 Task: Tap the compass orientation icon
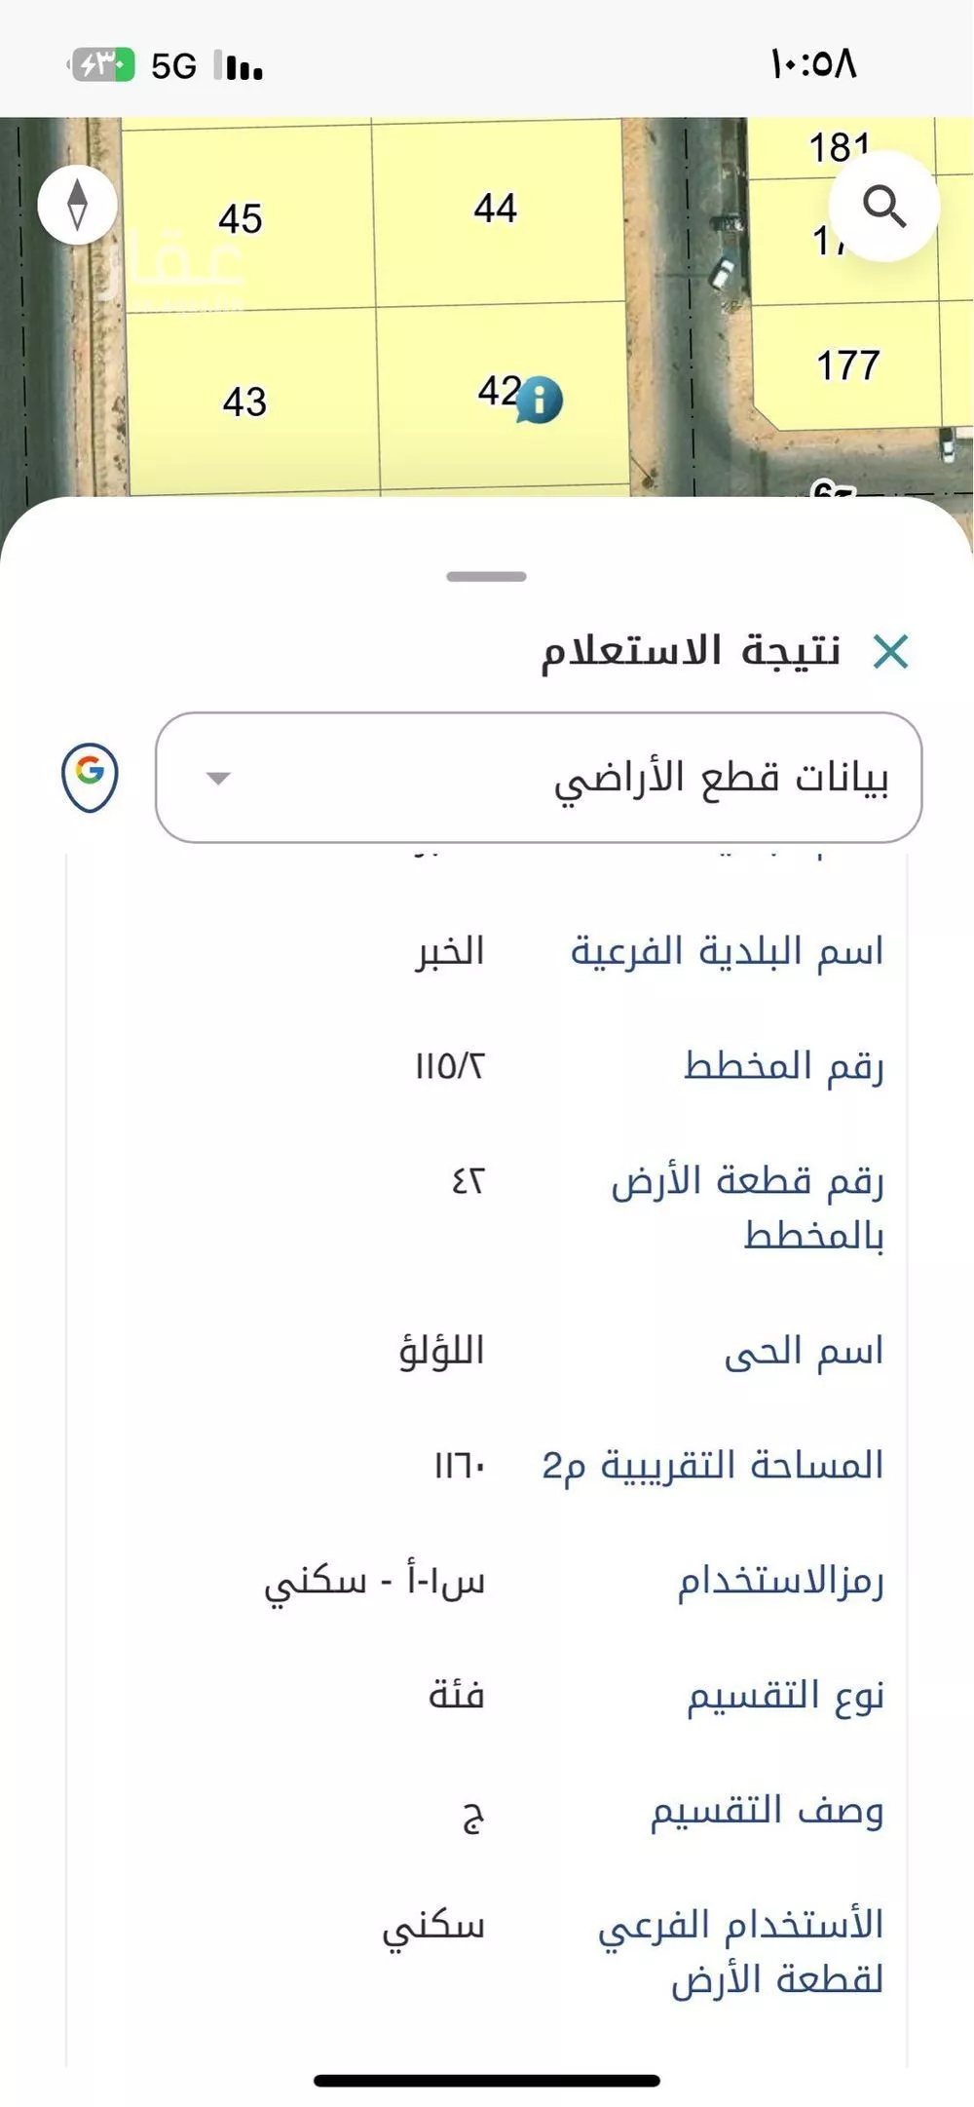click(x=77, y=205)
